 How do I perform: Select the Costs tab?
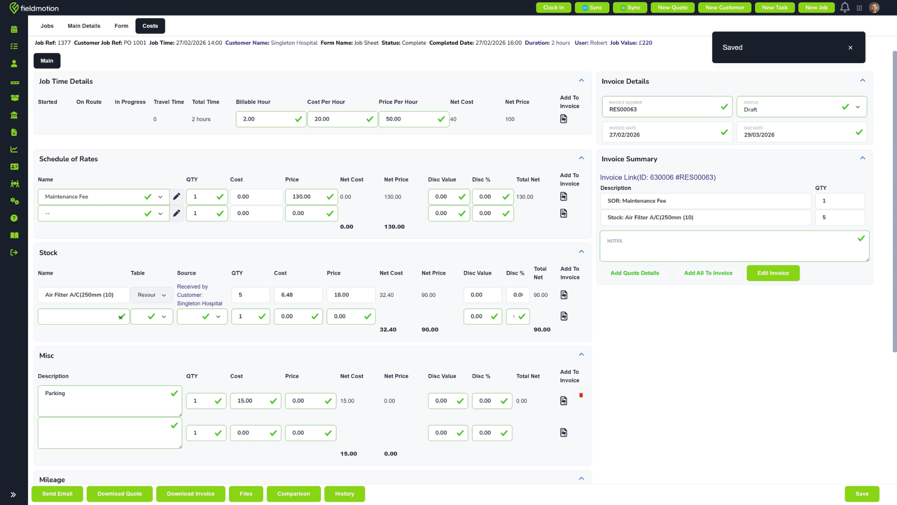pyautogui.click(x=150, y=26)
